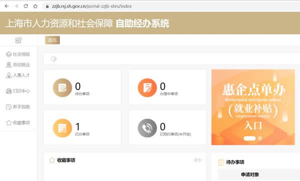Viewport: 300px width, 181px height.
Task: Open the 首页 tab
Action: tap(52, 40)
